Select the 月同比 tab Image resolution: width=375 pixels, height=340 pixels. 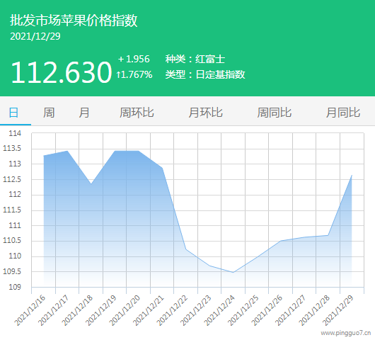[x=343, y=113]
